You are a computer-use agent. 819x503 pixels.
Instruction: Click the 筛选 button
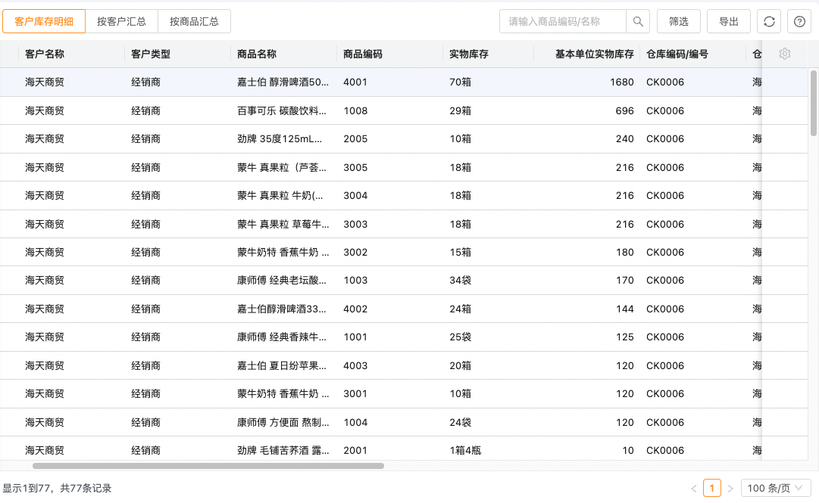[679, 21]
